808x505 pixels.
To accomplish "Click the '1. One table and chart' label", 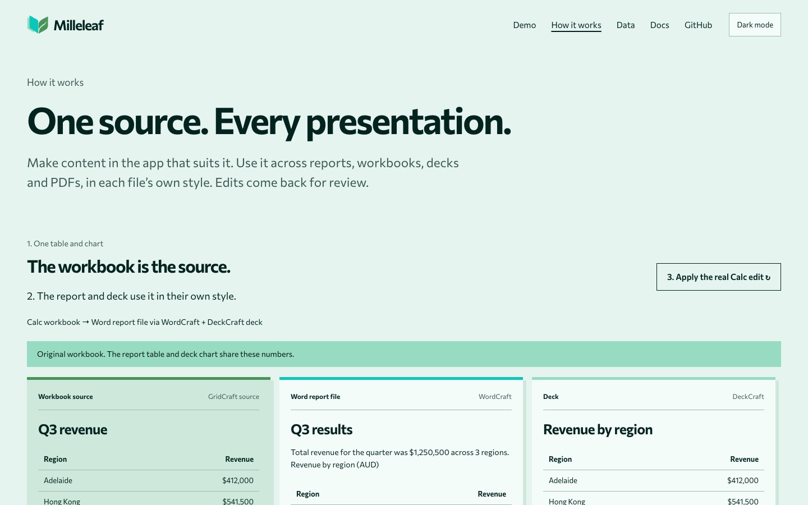I will (x=65, y=244).
